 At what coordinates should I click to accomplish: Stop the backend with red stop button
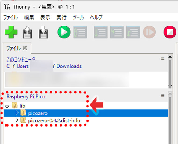(x=170, y=32)
